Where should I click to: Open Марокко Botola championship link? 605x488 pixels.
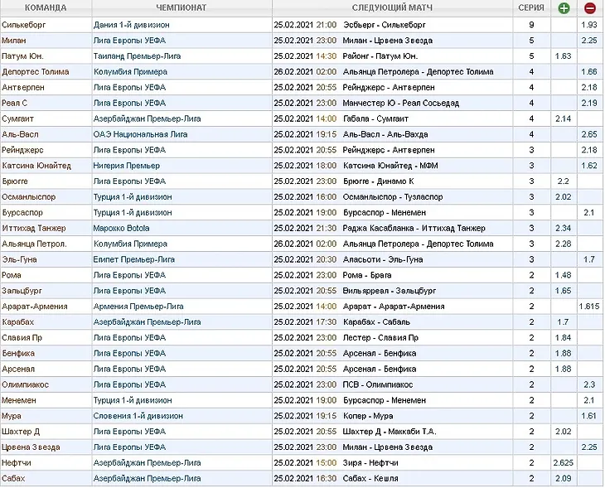(121, 229)
